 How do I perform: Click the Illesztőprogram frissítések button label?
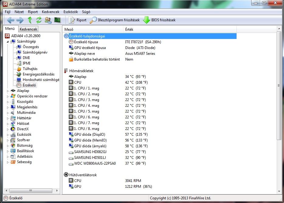pyautogui.click(x=119, y=20)
